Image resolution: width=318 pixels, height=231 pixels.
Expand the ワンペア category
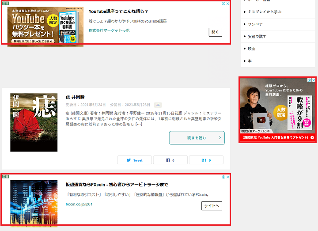click(x=255, y=24)
